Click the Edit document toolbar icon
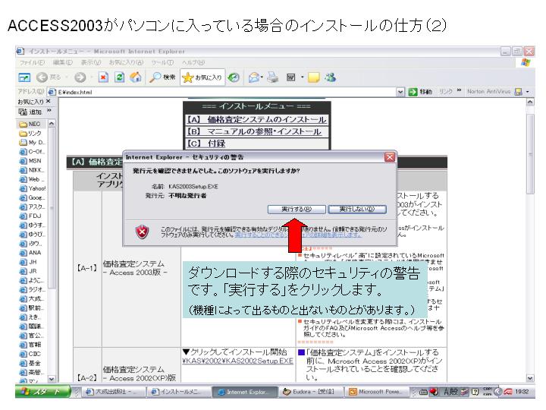The width and height of the screenshot is (546, 410). click(291, 77)
